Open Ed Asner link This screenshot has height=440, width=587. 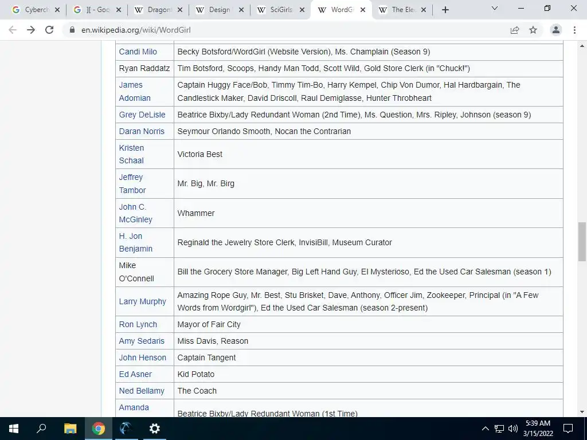coord(135,374)
